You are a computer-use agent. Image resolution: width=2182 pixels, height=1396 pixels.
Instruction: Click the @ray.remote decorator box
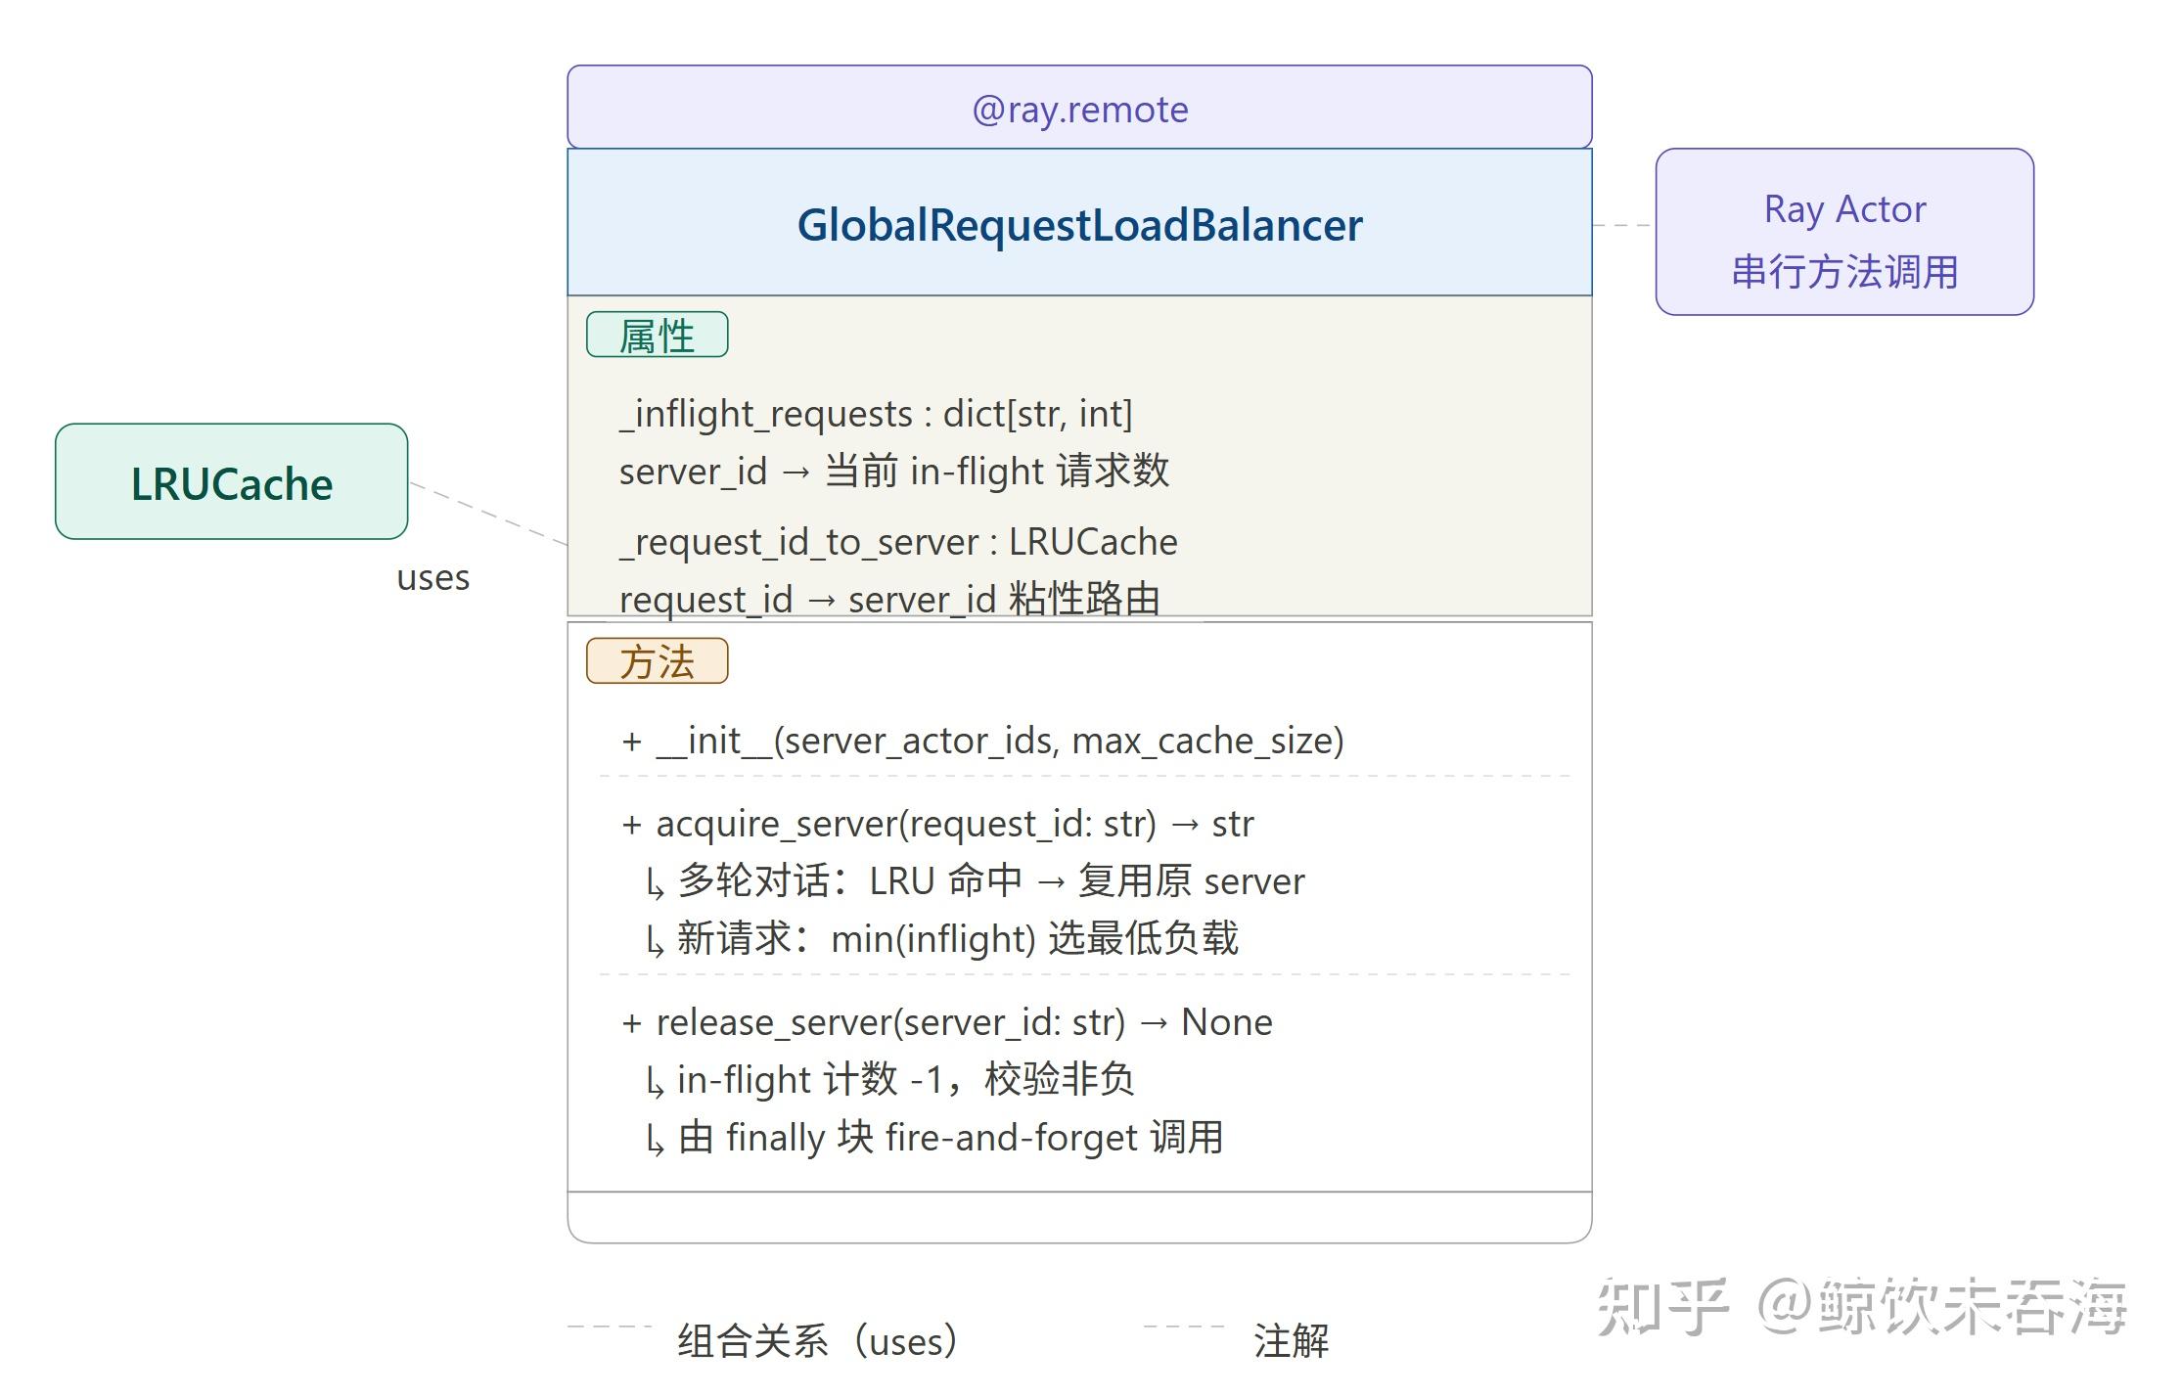tap(1079, 108)
